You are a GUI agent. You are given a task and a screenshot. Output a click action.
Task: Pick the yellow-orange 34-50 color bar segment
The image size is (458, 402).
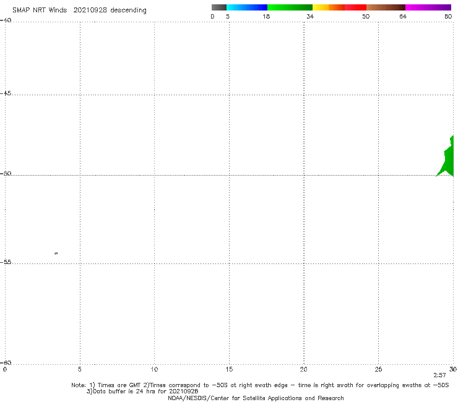point(339,7)
